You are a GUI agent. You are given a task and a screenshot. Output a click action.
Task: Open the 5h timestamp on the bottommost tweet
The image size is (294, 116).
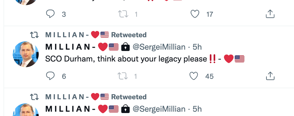[x=197, y=109]
